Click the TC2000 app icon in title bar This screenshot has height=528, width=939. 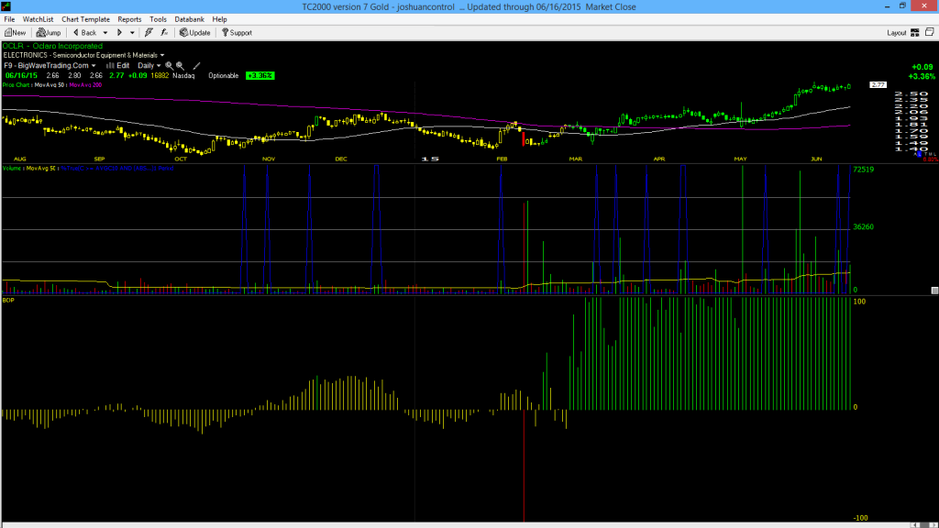point(6,6)
